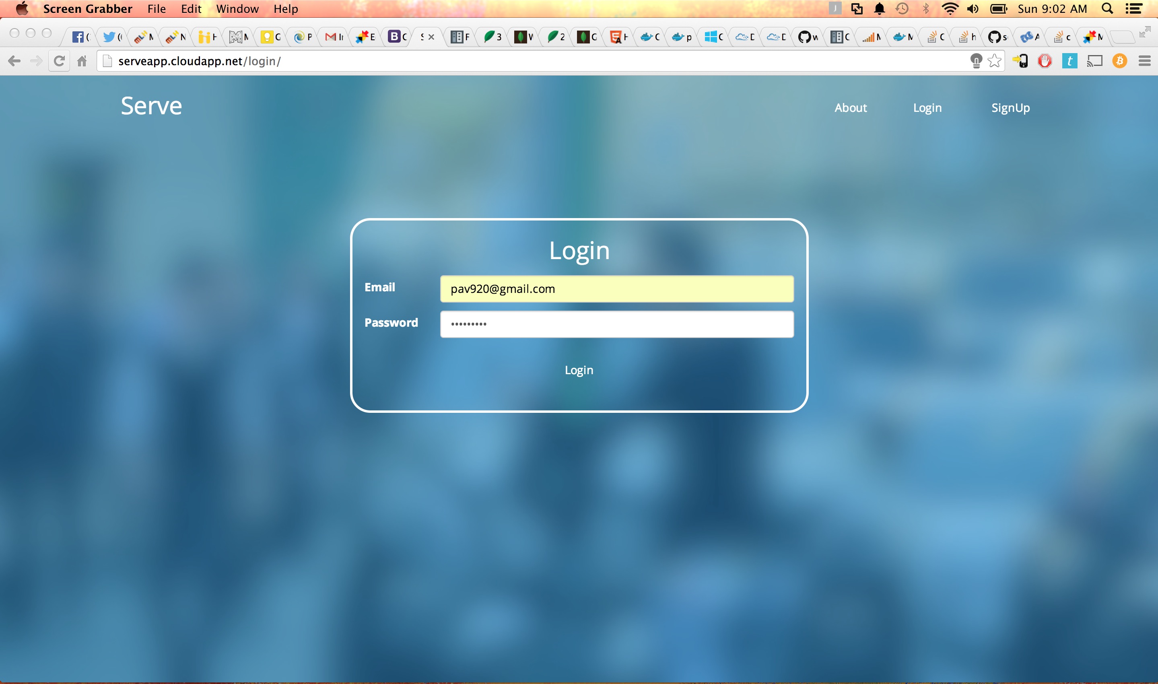
Task: Open the Bitcoin extension icon
Action: click(1119, 61)
